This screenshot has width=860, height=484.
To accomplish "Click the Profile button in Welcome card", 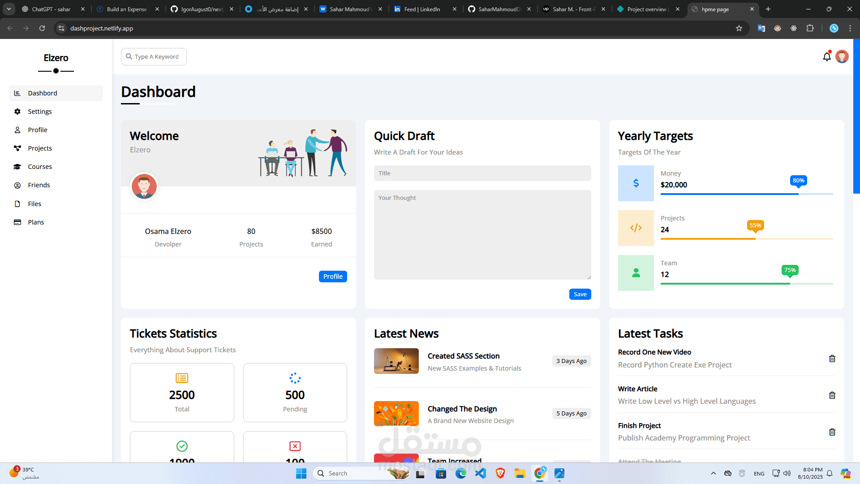I will coord(332,276).
